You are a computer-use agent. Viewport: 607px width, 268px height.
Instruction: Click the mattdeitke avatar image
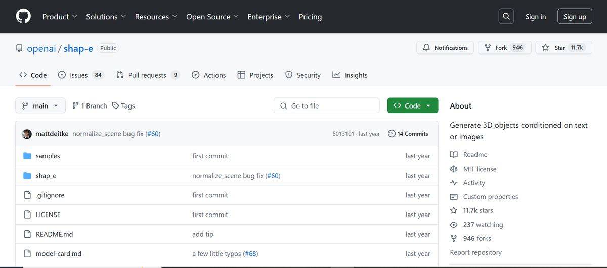(x=27, y=134)
